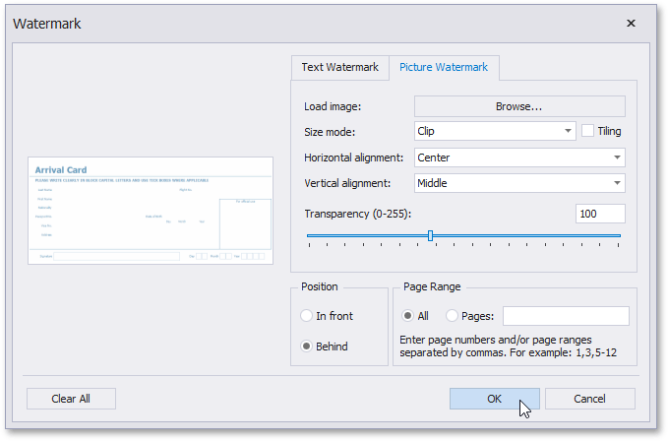
Task: Click the Transparency slider handle
Action: coord(430,235)
